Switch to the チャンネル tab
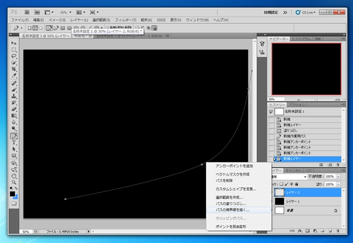353x243 pixels. (294, 171)
